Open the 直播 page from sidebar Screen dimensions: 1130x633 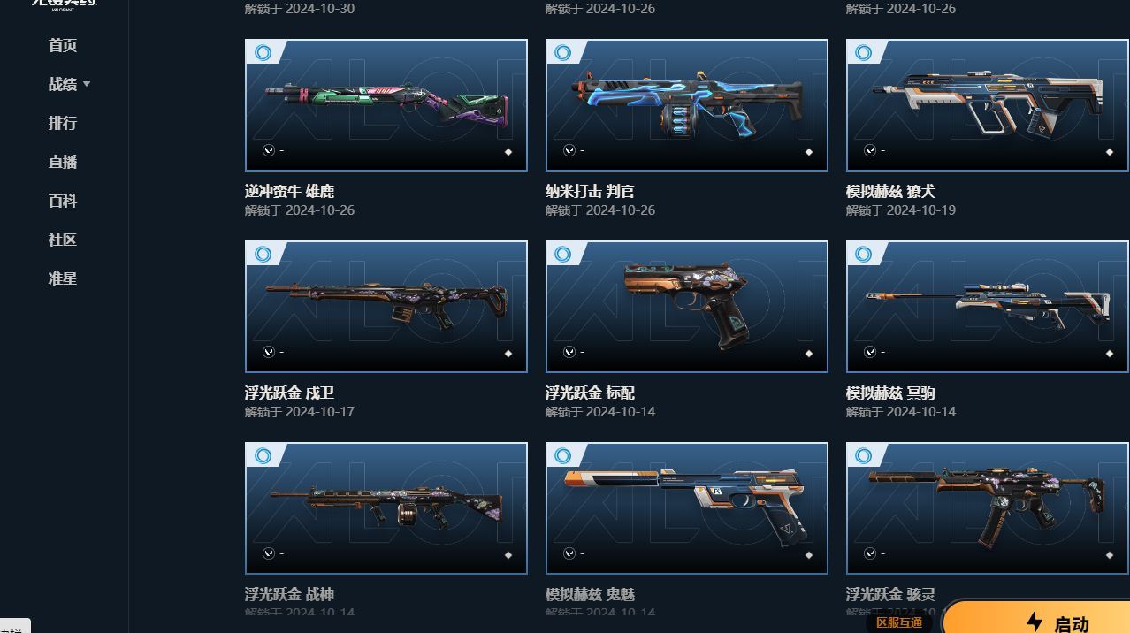(x=63, y=163)
